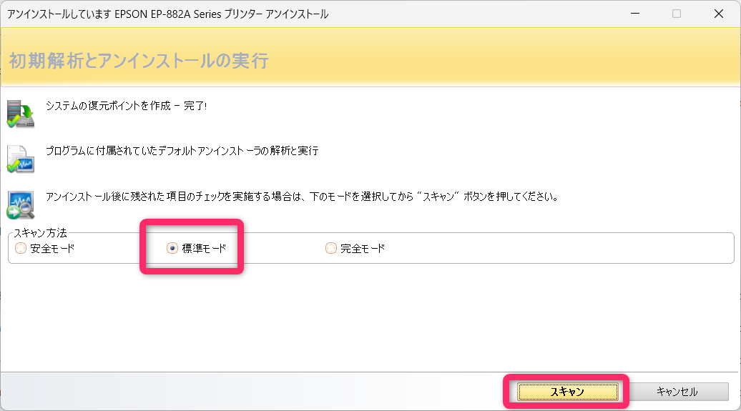
Task: Select the 安全モード radio button
Action: point(21,249)
